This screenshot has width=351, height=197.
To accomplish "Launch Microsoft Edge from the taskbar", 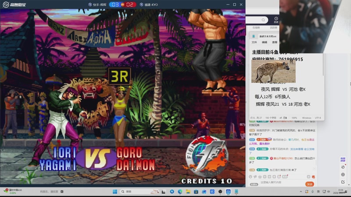I will click(x=180, y=192).
